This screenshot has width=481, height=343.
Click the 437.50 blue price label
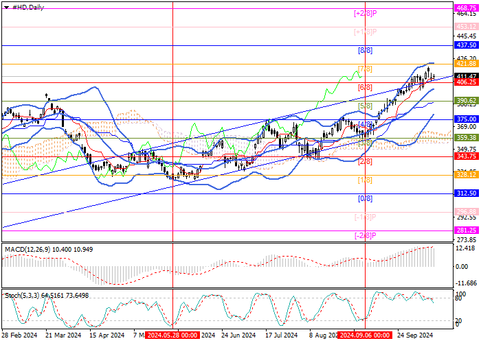click(x=467, y=45)
